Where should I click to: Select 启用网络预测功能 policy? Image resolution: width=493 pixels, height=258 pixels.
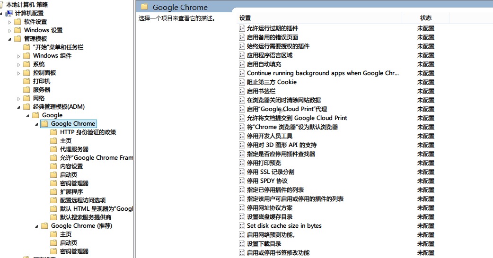(271, 235)
